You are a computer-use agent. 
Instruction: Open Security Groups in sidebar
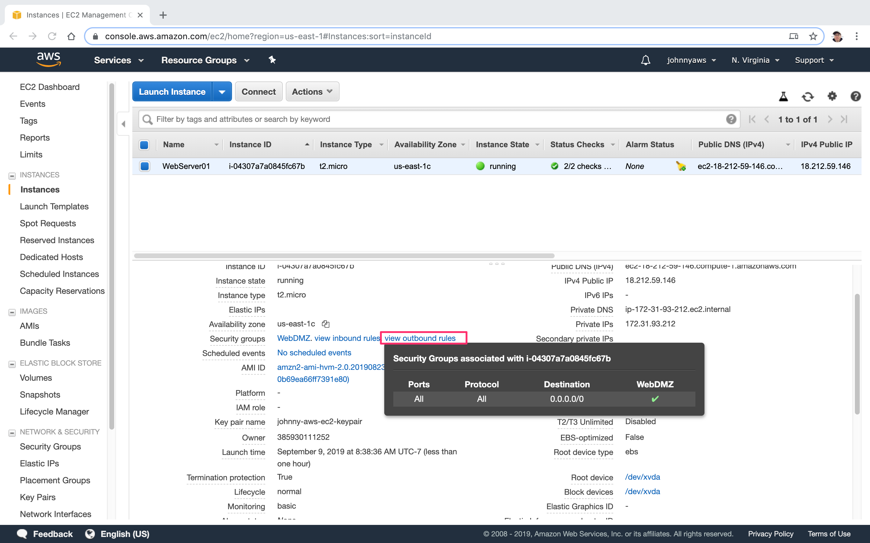50,446
